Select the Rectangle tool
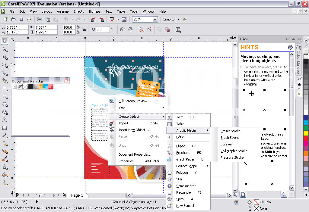Image resolution: width=309 pixels, height=212 pixels. (x=4, y=88)
